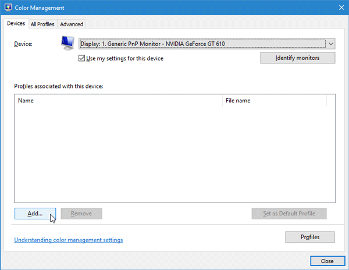This screenshot has width=349, height=270.
Task: Click Set as Default Profile button
Action: [289, 214]
